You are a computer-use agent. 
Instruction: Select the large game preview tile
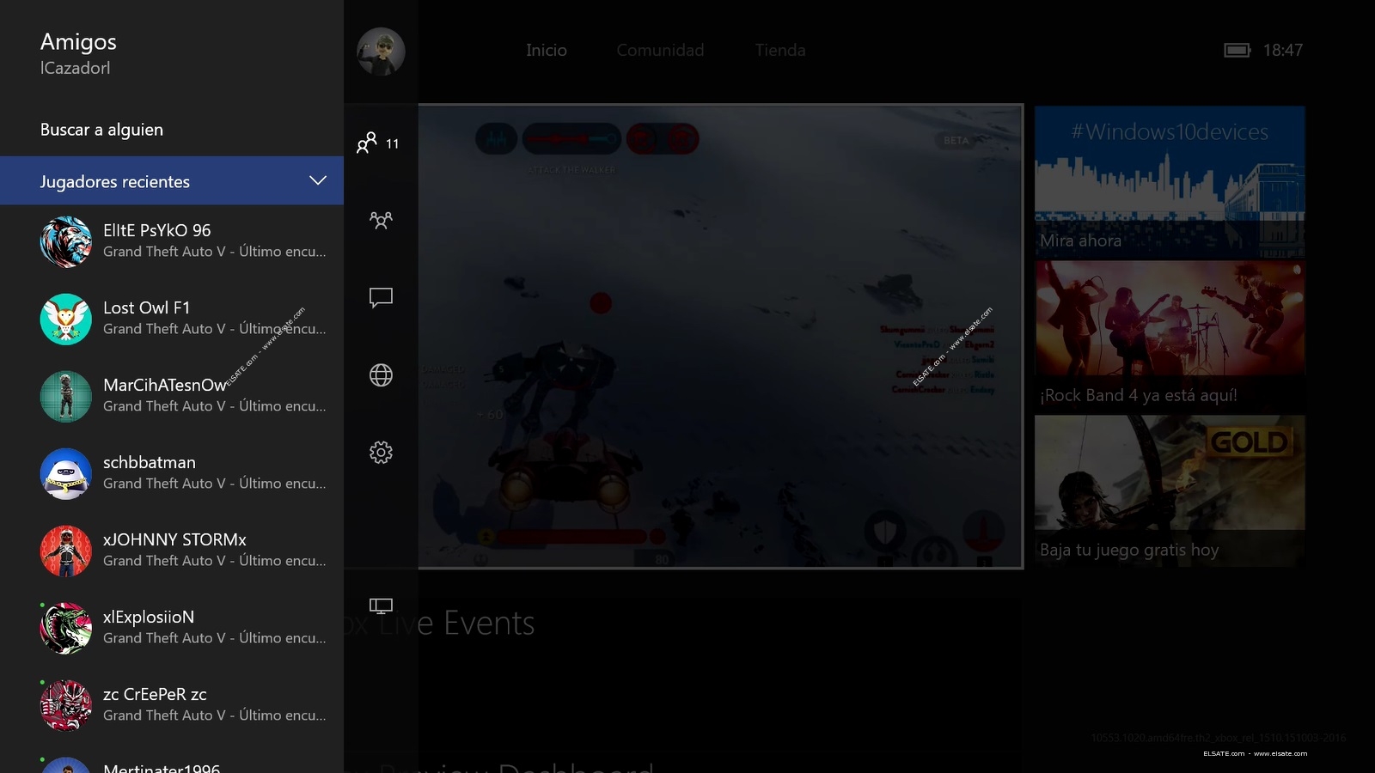coord(720,336)
